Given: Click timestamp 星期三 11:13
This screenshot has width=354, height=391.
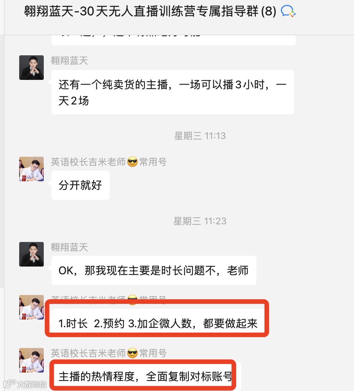Looking at the screenshot, I should (200, 136).
